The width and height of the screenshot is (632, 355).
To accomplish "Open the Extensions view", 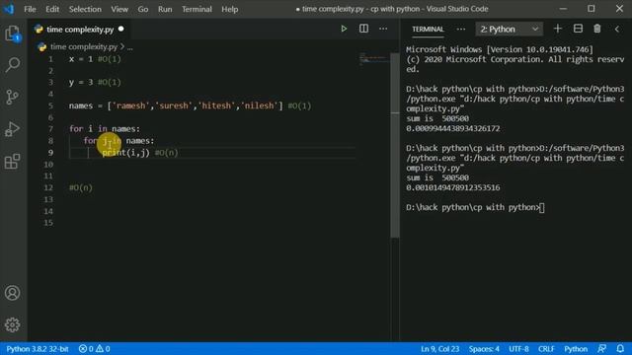I will (13, 162).
